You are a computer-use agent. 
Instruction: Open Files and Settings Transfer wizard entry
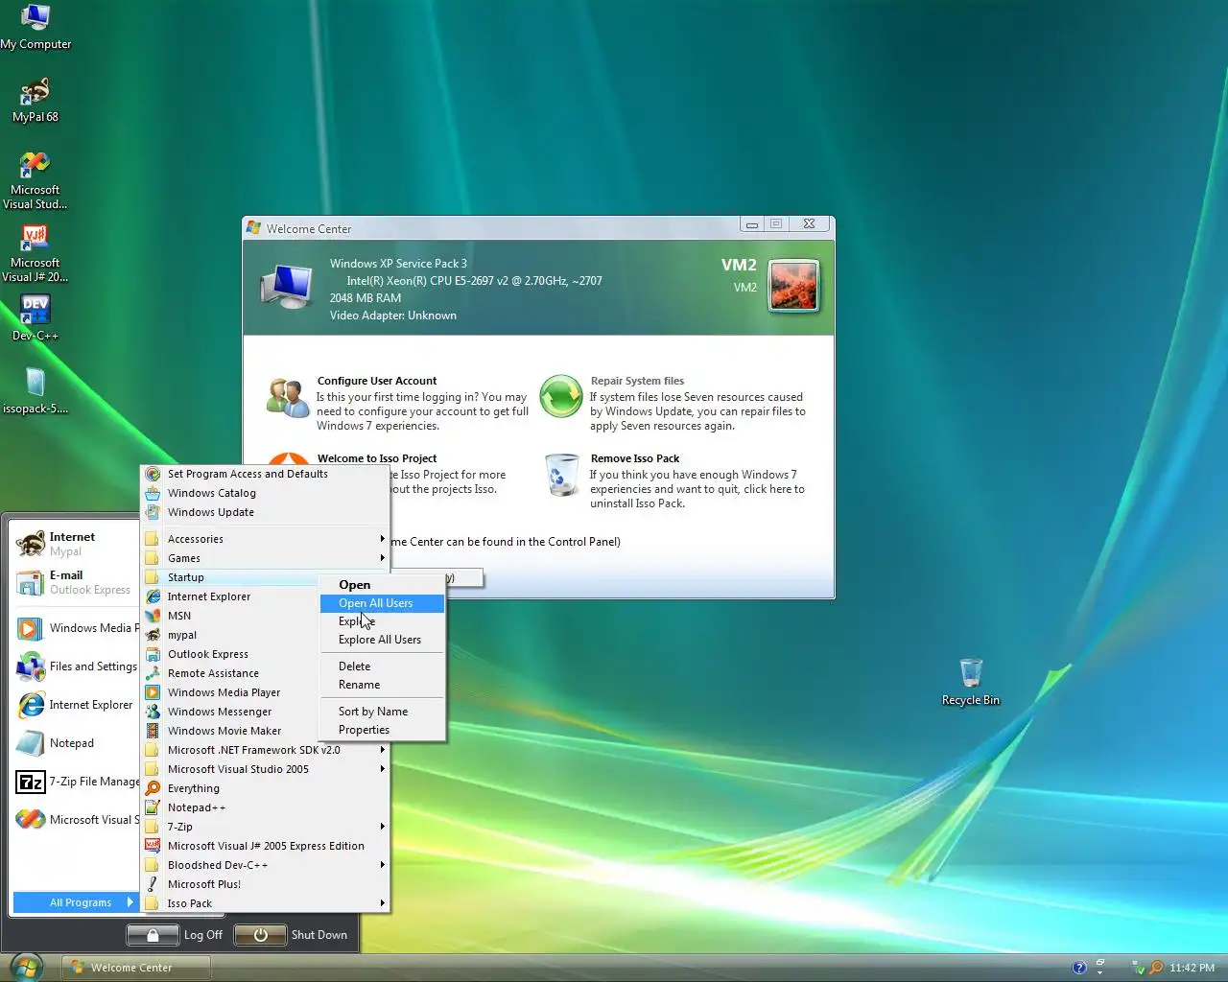[x=77, y=666]
